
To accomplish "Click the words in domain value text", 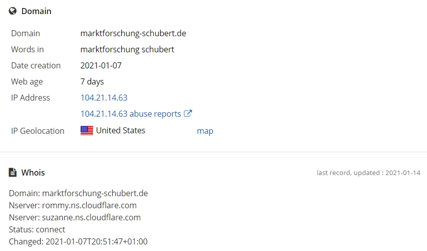I will [x=127, y=49].
